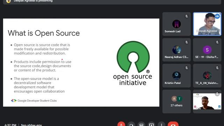Click the meeting code 'feq-xbhw-env'

point(31,125)
